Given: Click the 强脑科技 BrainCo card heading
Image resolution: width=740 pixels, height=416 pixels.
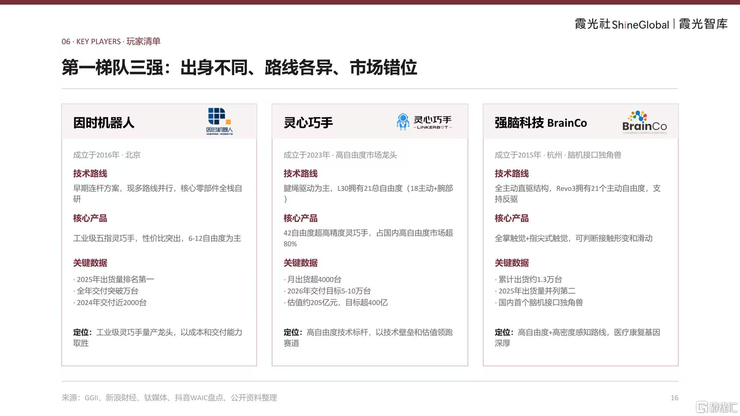Looking at the screenshot, I should pyautogui.click(x=541, y=123).
